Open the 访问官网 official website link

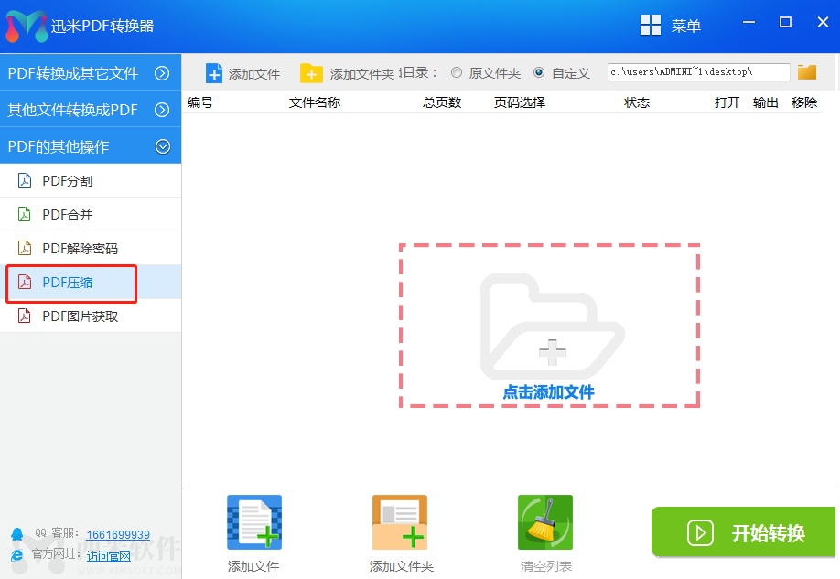tap(108, 555)
